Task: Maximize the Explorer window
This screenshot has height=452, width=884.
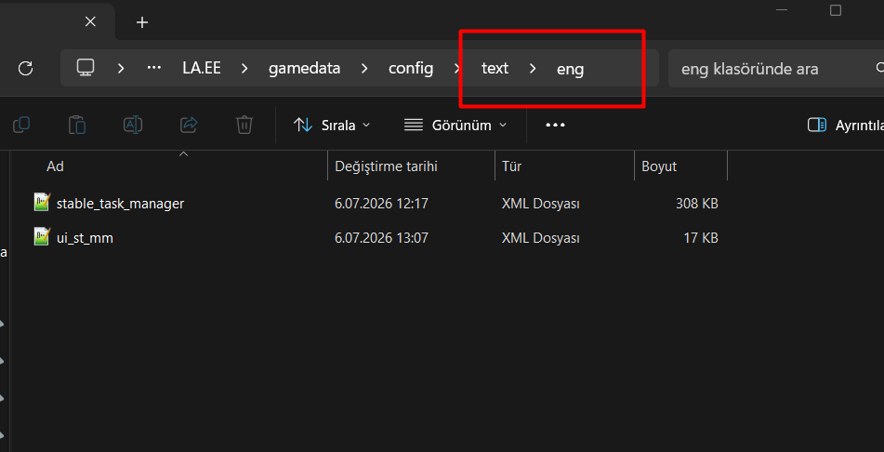Action: [x=836, y=10]
